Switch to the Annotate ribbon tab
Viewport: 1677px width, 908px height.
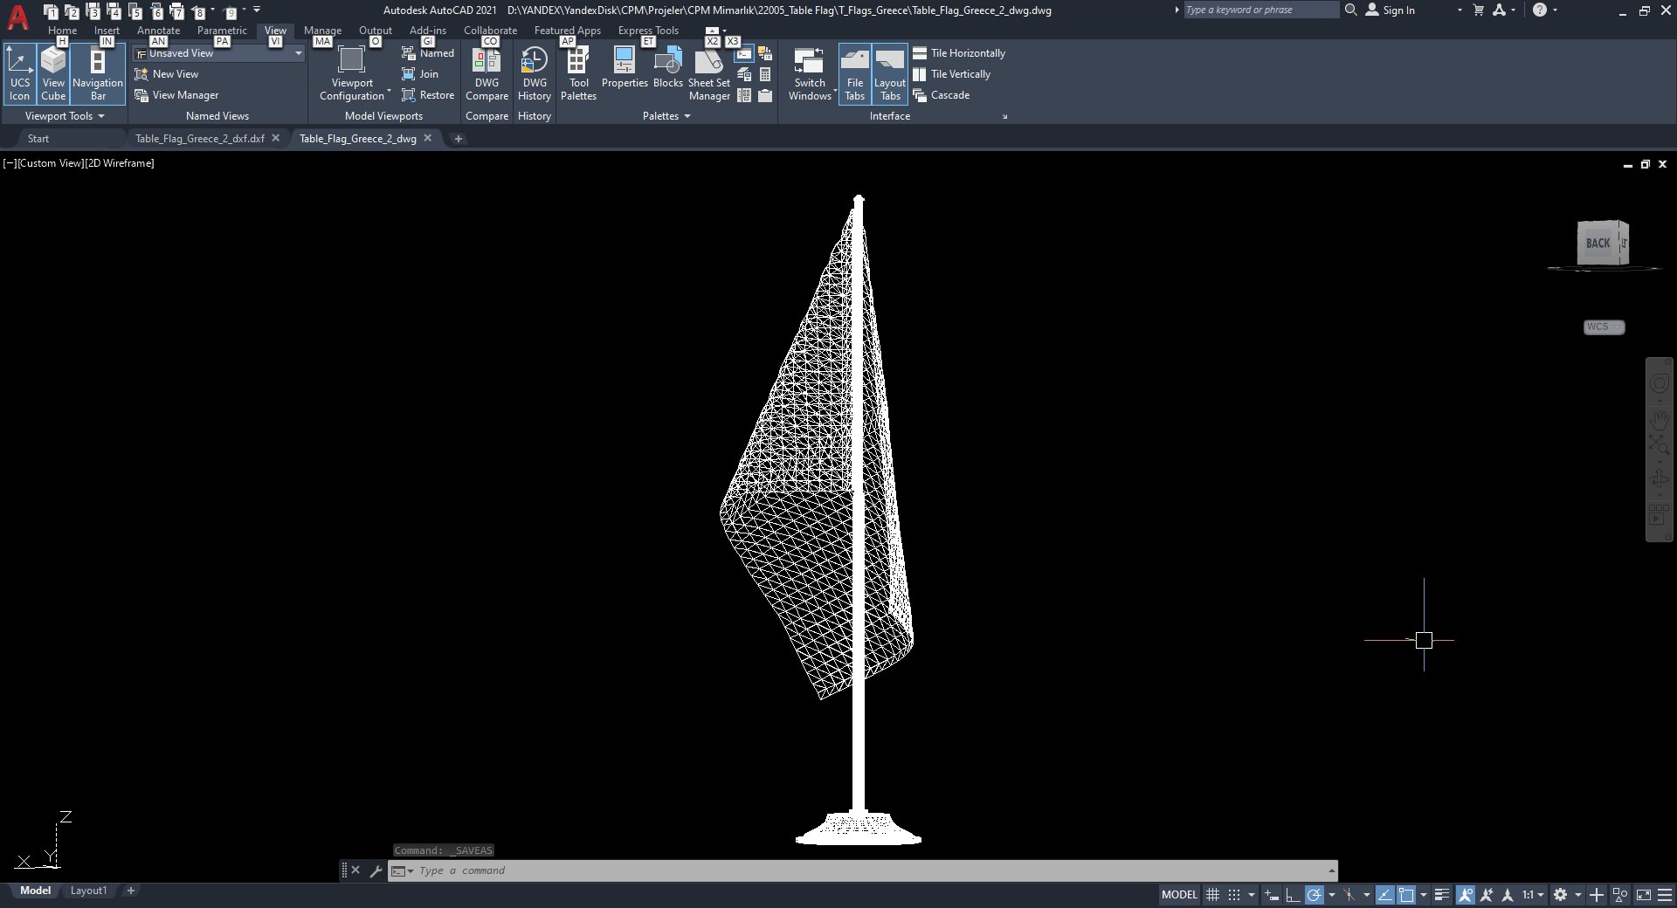158,31
